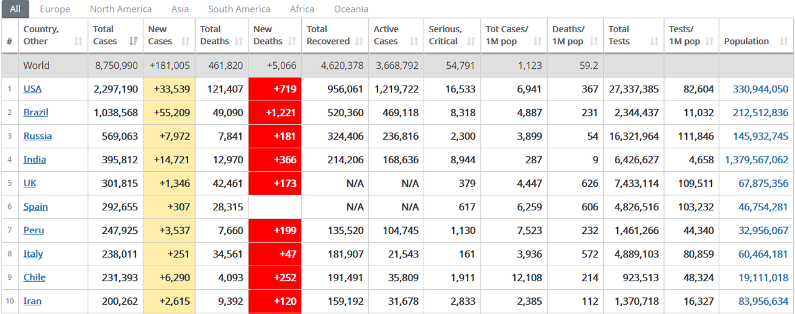795x314 pixels.
Task: Select USA new cases +33,539 cell
Action: click(x=169, y=89)
